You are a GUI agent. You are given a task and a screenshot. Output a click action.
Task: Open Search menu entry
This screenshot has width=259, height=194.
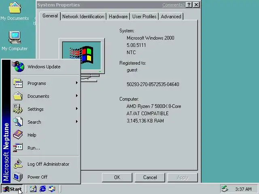coord(45,122)
